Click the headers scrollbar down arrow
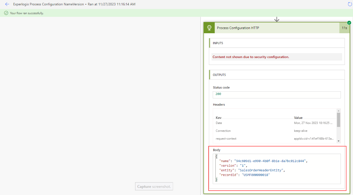The width and height of the screenshot is (353, 195). (339, 141)
